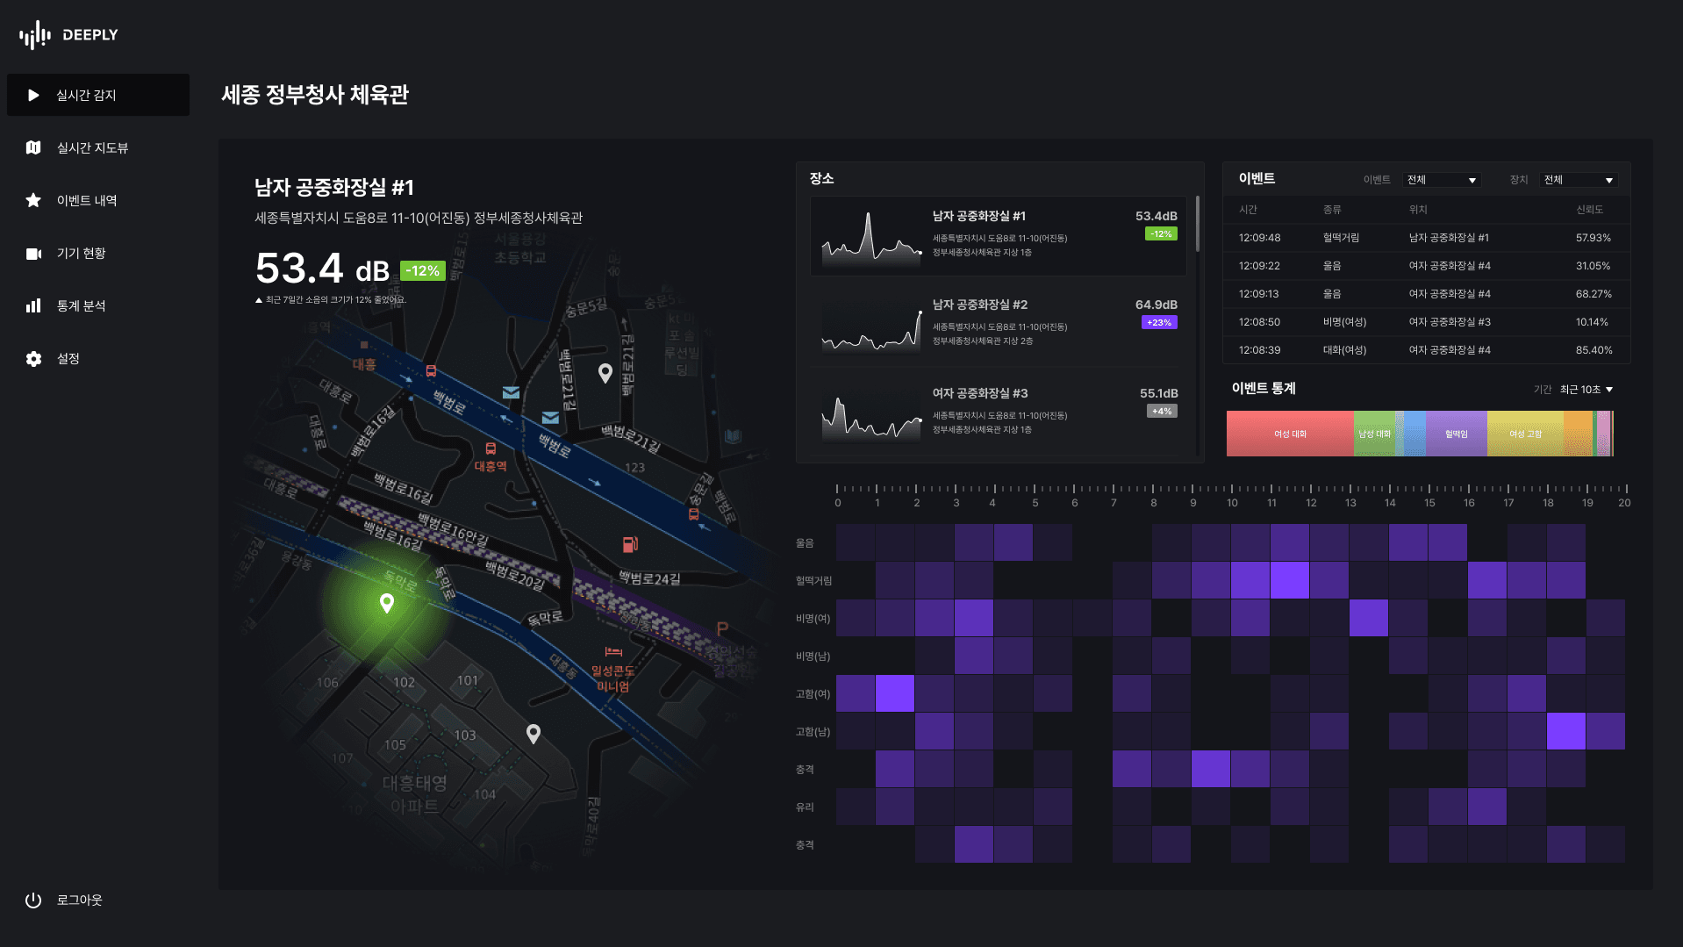The height and width of the screenshot is (947, 1683).
Task: Click the 세종 정부청사 체육관 page title
Action: coord(315,95)
